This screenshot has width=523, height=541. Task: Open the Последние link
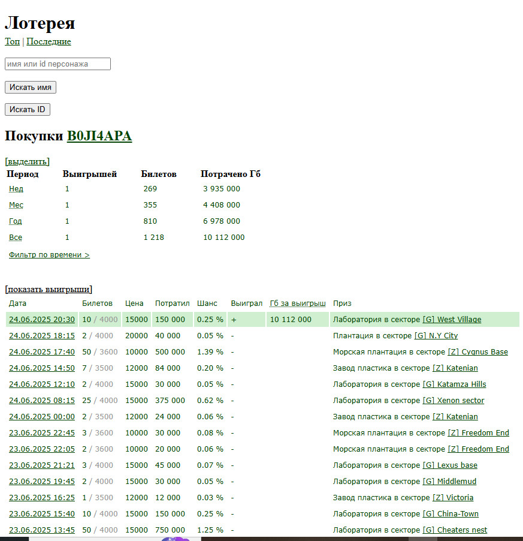[x=49, y=41]
